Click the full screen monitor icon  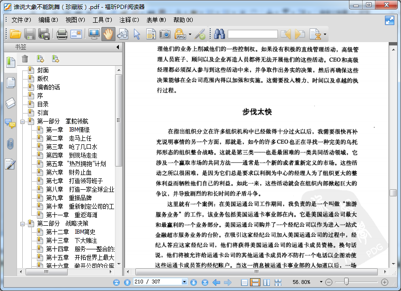94,34
